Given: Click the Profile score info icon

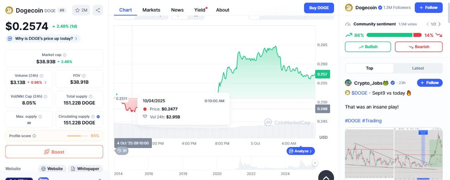Looking at the screenshot, I should click(x=34, y=136).
